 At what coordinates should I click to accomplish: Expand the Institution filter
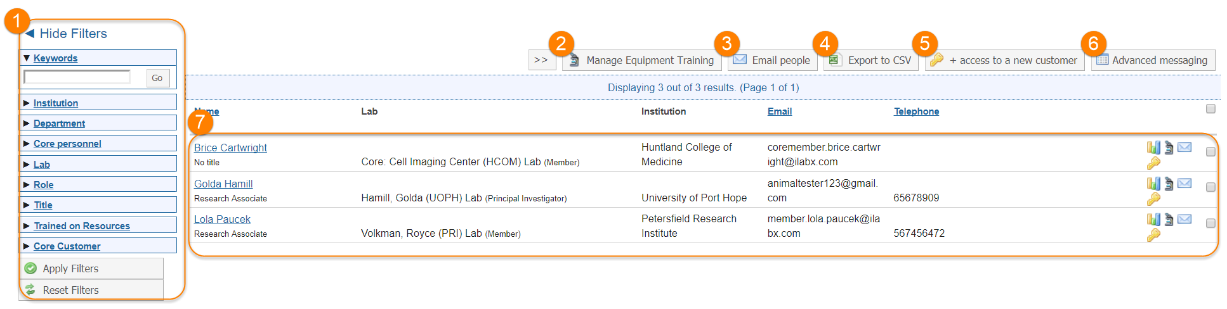pos(55,103)
